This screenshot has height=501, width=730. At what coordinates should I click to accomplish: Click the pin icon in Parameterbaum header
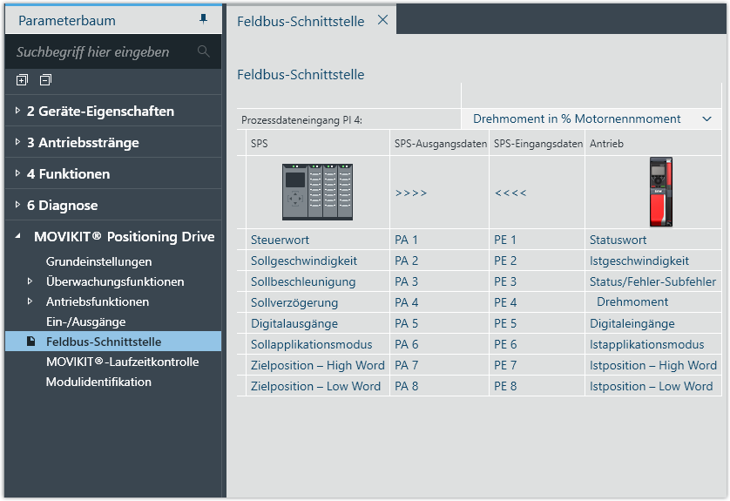[x=204, y=19]
